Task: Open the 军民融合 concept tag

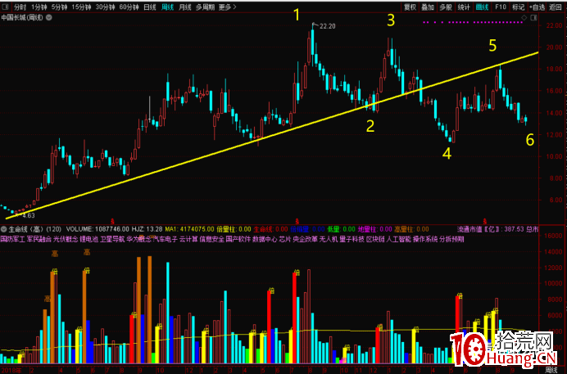Action: click(x=39, y=239)
